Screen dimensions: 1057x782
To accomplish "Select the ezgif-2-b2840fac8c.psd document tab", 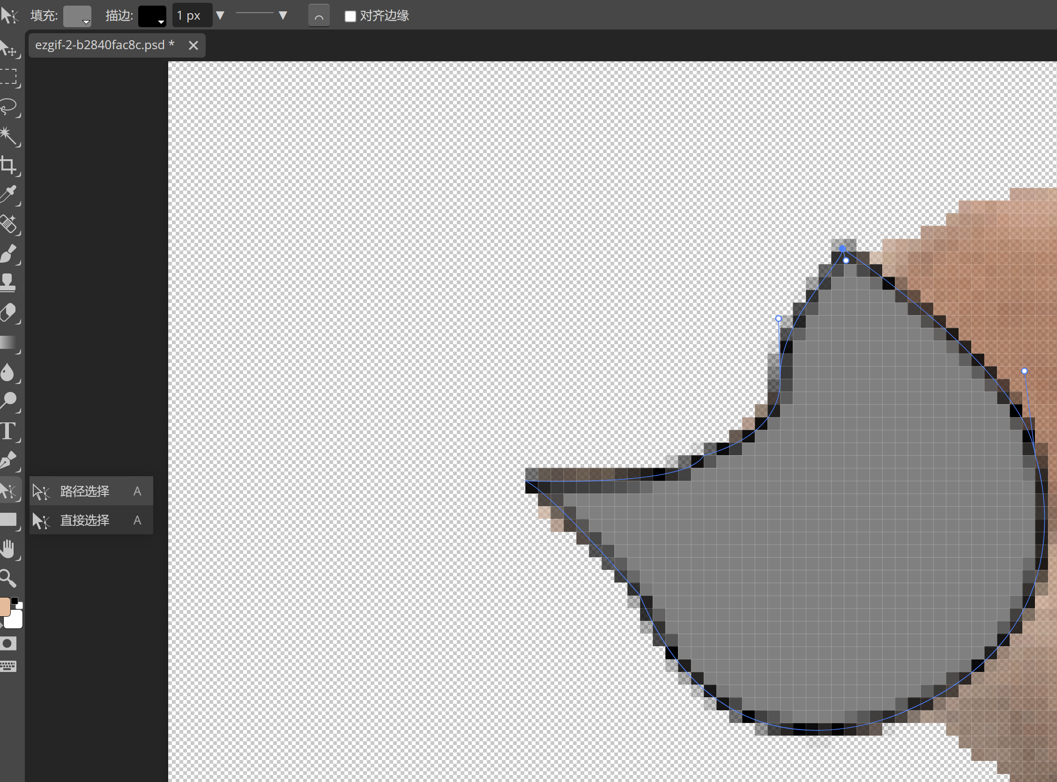I will coord(105,45).
